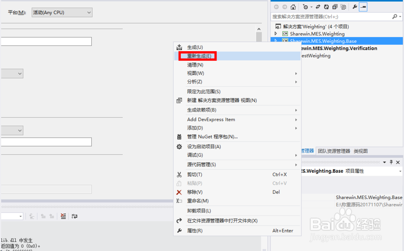Open the project properties object selector dropdown
404x251 pixels.
[x=400, y=171]
